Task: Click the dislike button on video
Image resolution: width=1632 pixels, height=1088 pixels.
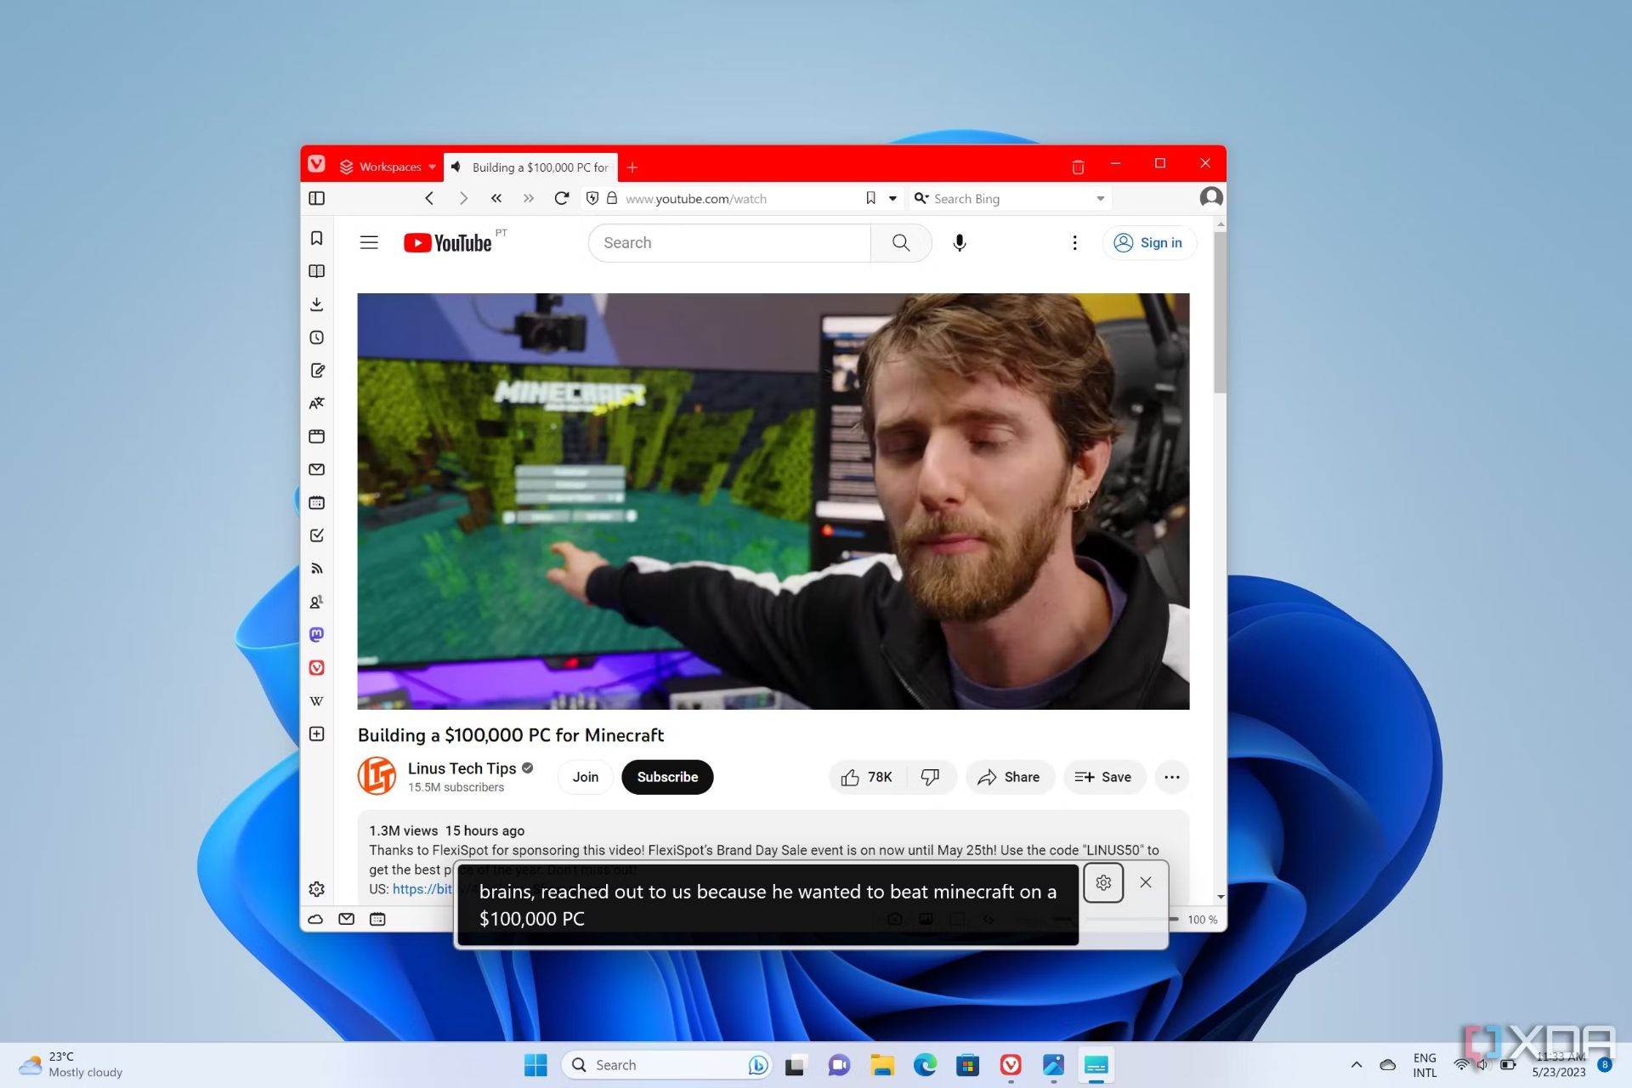Action: point(930,776)
